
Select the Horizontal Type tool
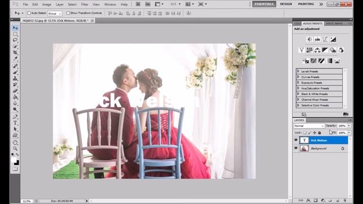[x=15, y=123]
